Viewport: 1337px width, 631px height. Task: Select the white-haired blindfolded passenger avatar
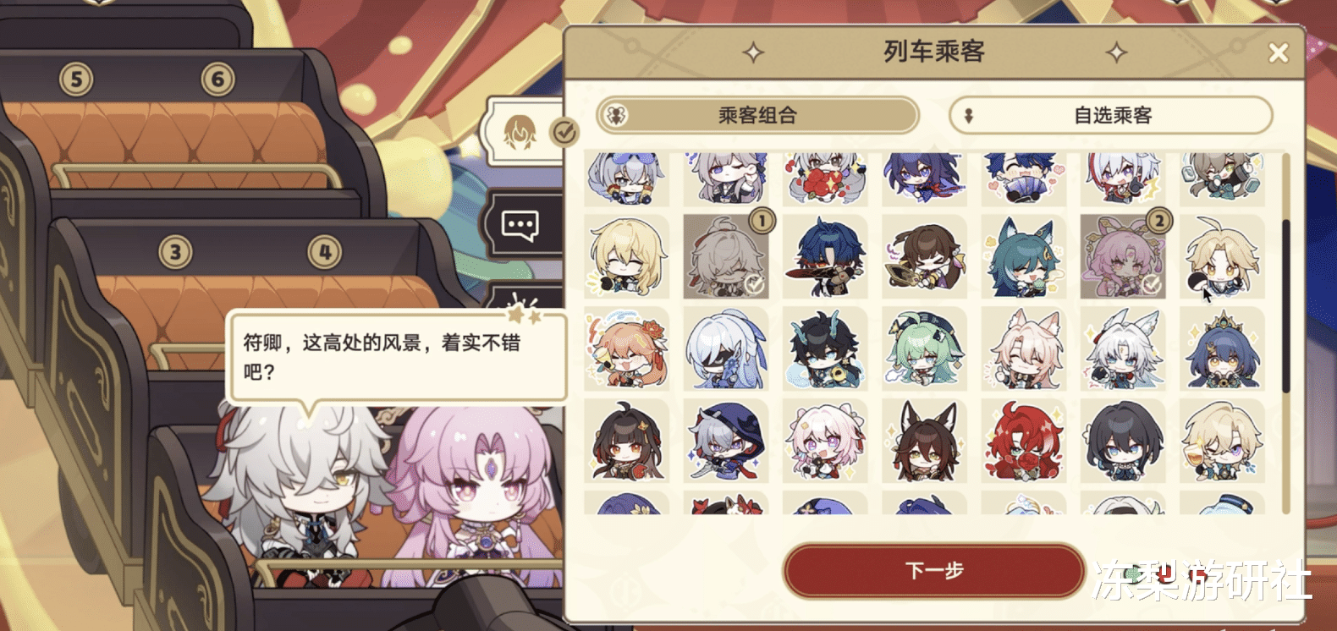pyautogui.click(x=726, y=348)
